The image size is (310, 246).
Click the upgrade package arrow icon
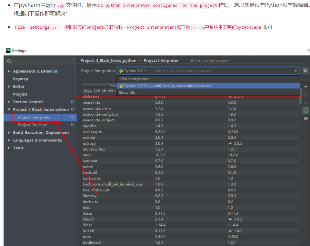(x=305, y=103)
